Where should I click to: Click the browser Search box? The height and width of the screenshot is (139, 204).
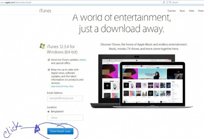(x=186, y=2)
